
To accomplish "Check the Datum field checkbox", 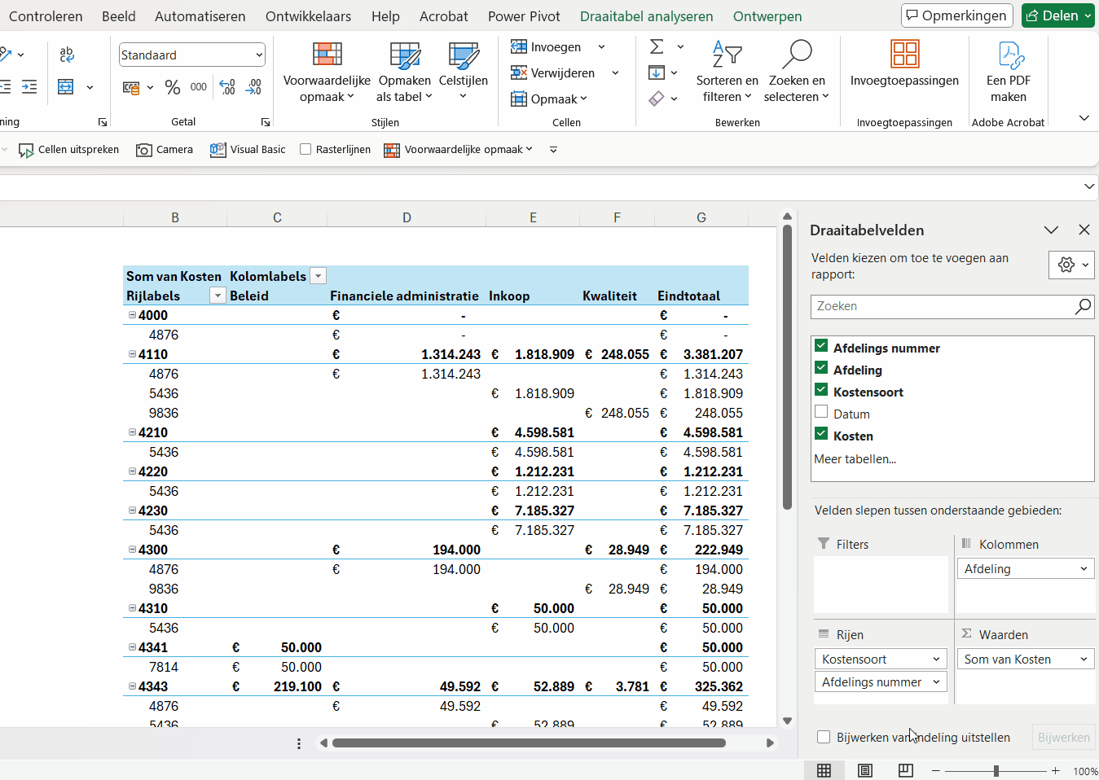I will [x=821, y=412].
